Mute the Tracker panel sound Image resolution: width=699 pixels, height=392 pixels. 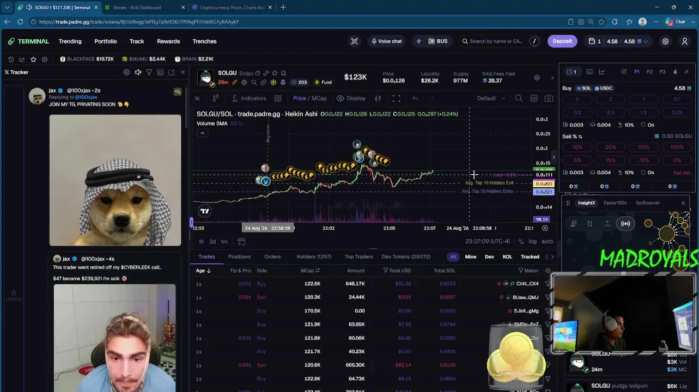pos(138,72)
